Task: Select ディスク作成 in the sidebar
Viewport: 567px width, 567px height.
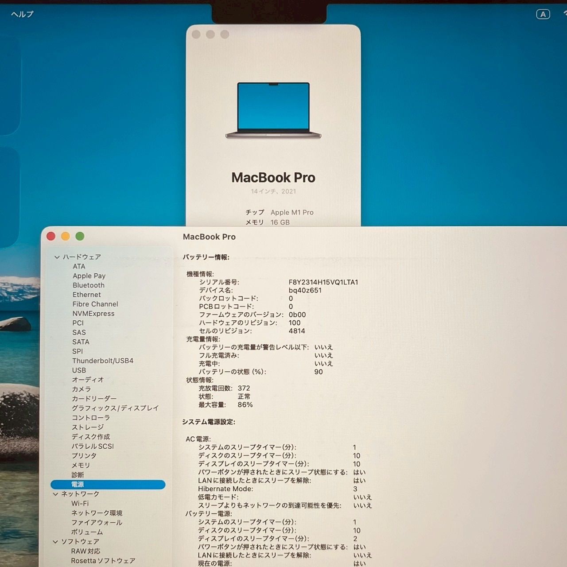Action: pos(91,437)
